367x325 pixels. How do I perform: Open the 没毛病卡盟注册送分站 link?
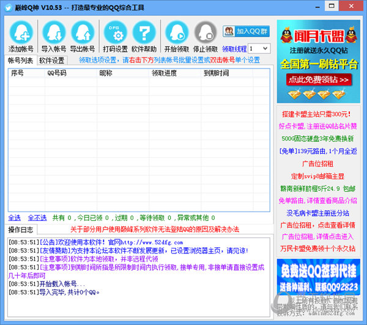(317, 213)
